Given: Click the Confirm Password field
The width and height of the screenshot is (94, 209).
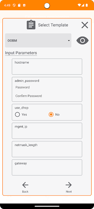Looking at the screenshot, I should [47, 96].
